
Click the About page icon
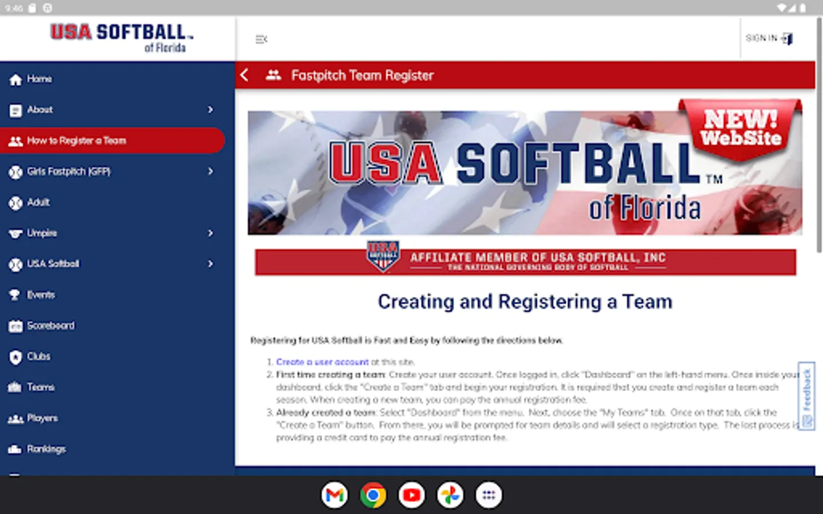[x=15, y=110]
